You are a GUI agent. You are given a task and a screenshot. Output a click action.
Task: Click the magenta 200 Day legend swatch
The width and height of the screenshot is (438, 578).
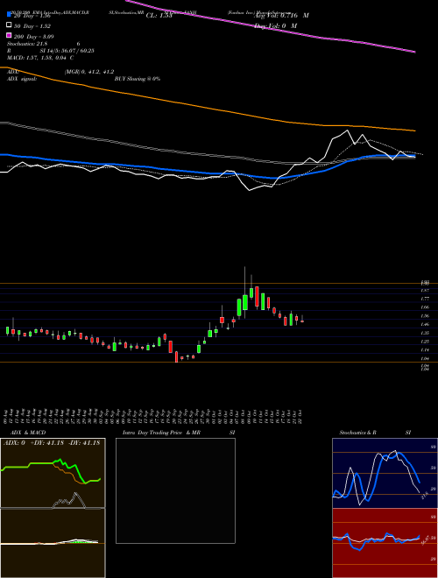tap(9, 36)
